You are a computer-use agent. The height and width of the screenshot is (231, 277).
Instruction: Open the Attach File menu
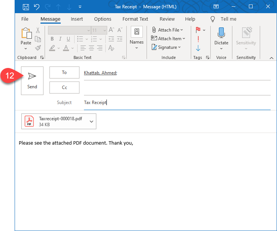click(x=167, y=30)
